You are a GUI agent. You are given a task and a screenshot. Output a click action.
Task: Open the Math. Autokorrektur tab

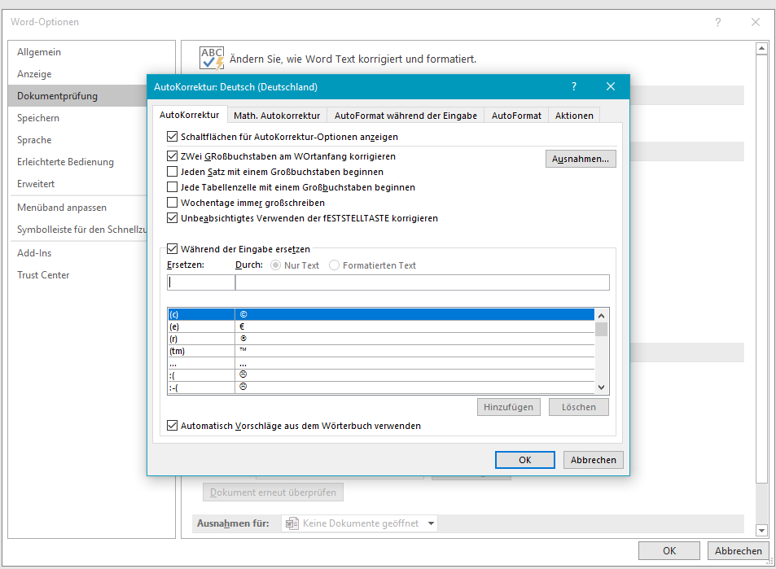(x=277, y=116)
